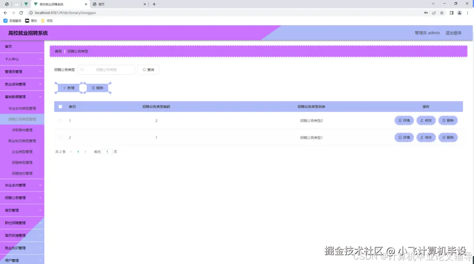Switch to the first pinned globe tab
The height and width of the screenshot is (264, 474).
tap(7, 4)
